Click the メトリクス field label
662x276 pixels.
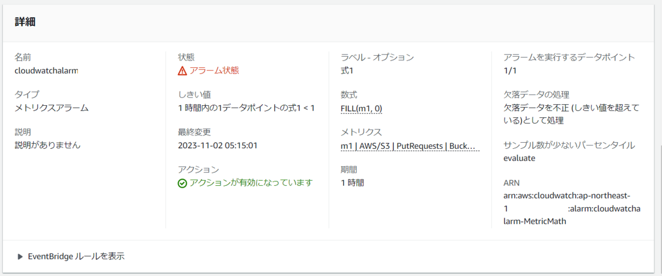361,132
